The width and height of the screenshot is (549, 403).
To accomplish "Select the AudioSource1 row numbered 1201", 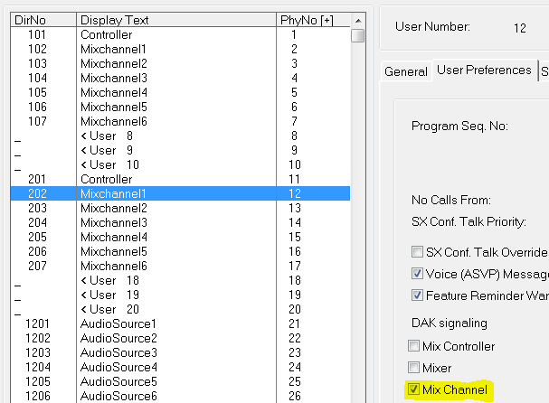I will pos(118,323).
